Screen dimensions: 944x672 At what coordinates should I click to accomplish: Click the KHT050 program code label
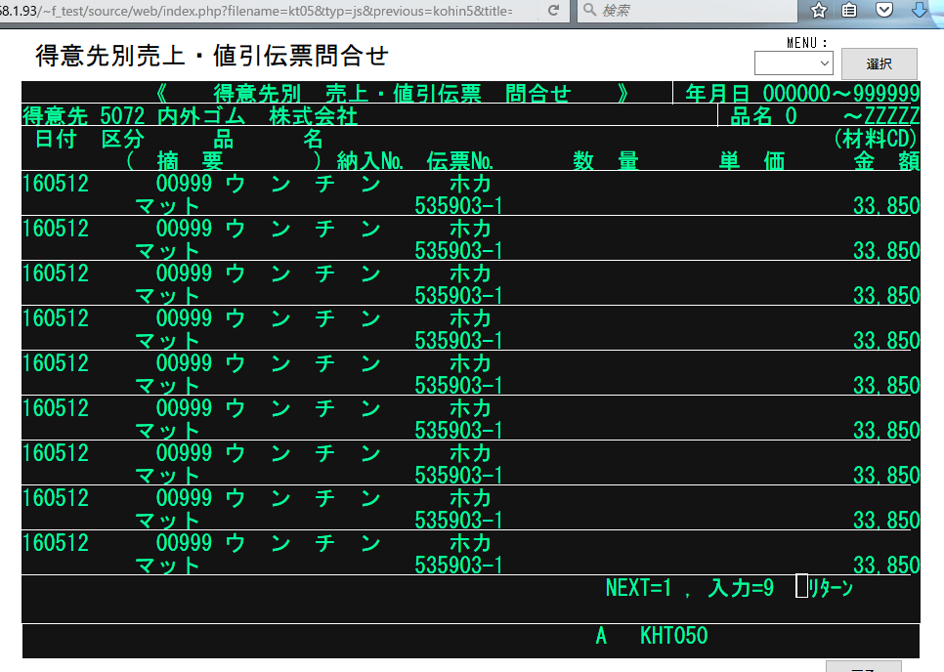click(x=673, y=636)
